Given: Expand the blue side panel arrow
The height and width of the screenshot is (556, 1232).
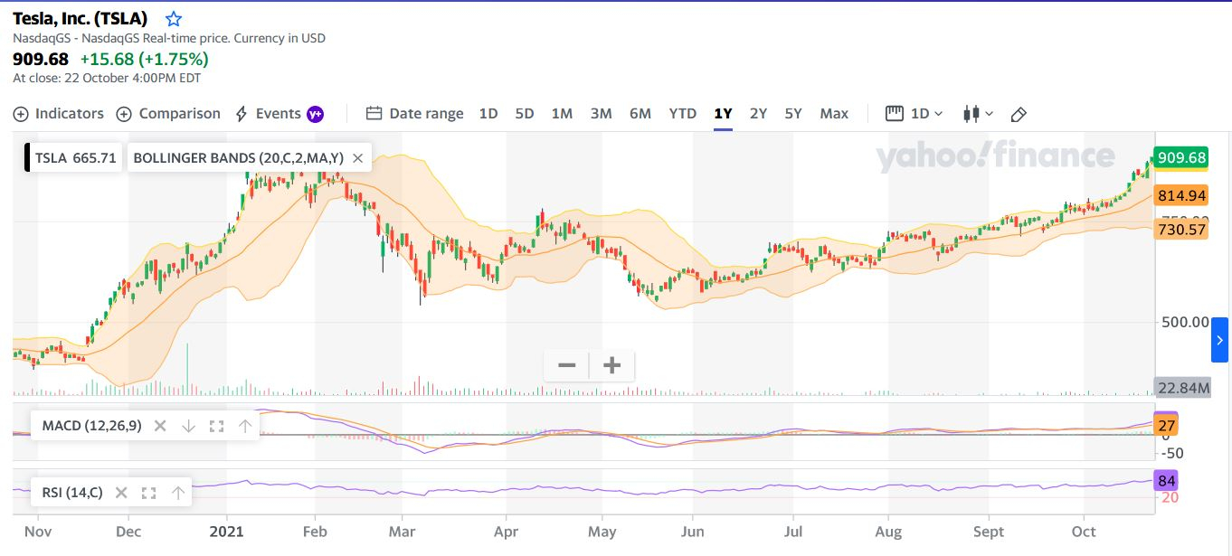Looking at the screenshot, I should point(1219,340).
